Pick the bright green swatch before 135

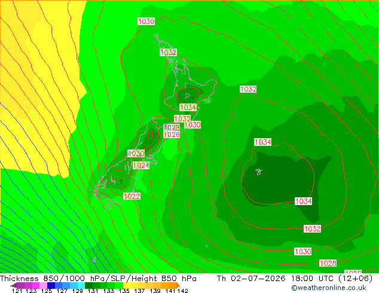[x=119, y=285]
